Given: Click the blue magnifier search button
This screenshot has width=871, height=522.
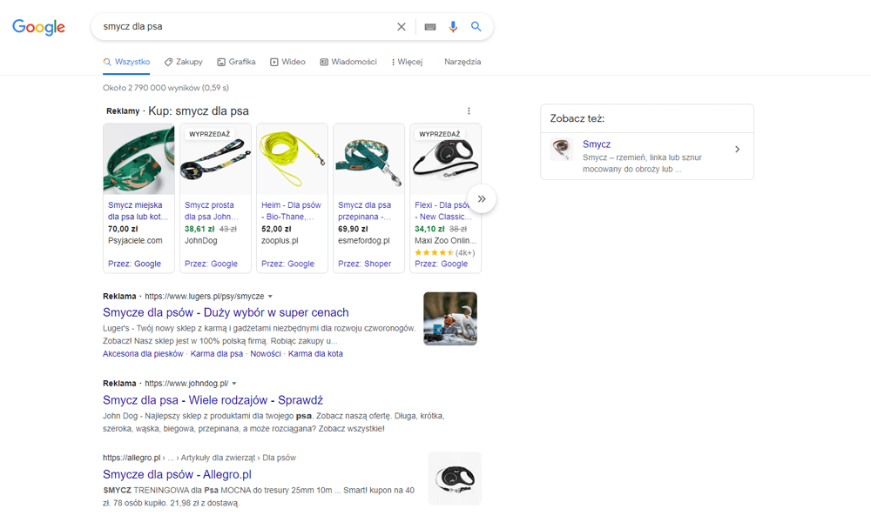Looking at the screenshot, I should click(x=476, y=27).
